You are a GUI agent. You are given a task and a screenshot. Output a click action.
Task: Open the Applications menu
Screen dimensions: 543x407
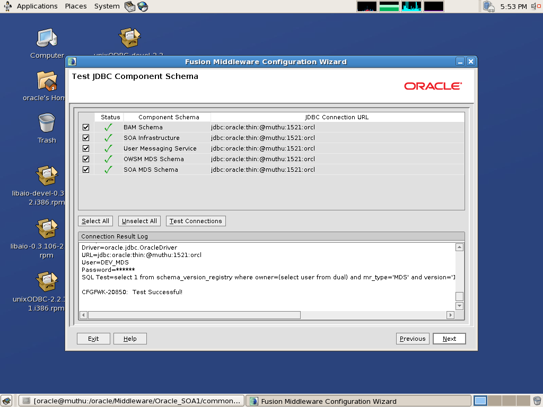(x=37, y=6)
